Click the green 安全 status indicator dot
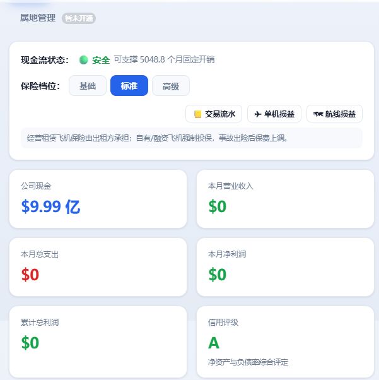Image resolution: width=379 pixels, height=380 pixels. tap(83, 60)
